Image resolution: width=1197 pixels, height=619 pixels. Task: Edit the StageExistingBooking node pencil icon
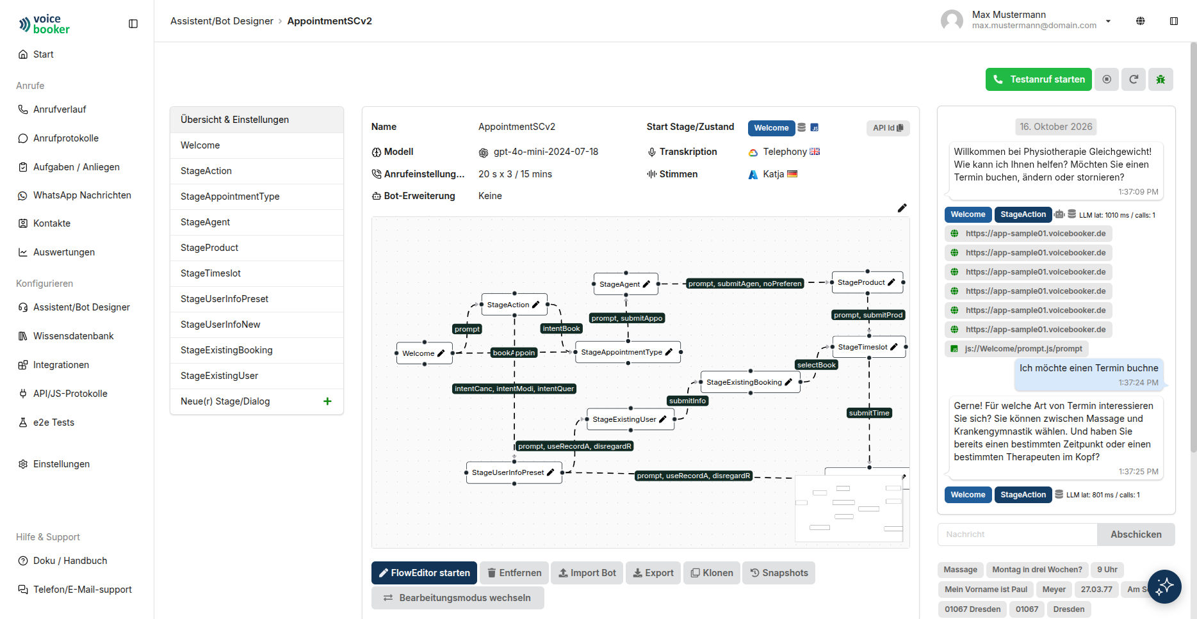(x=788, y=382)
